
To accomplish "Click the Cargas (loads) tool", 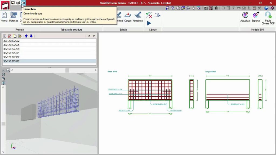I will (x=128, y=17).
